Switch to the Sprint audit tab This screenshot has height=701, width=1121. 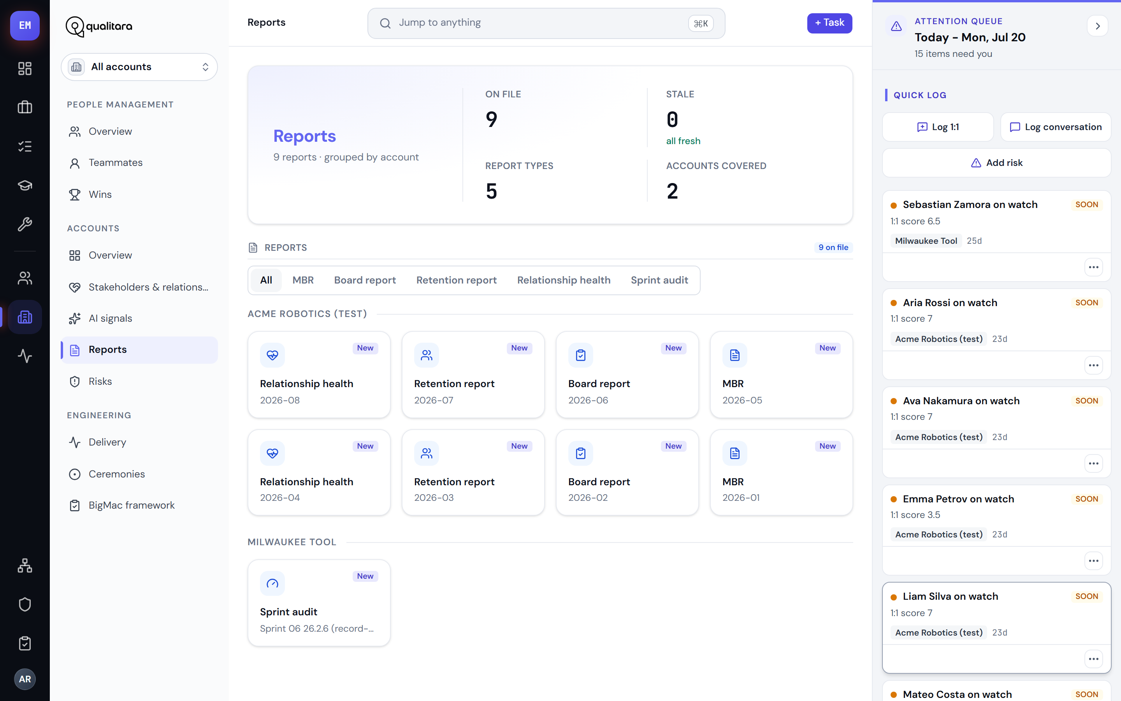click(x=659, y=280)
